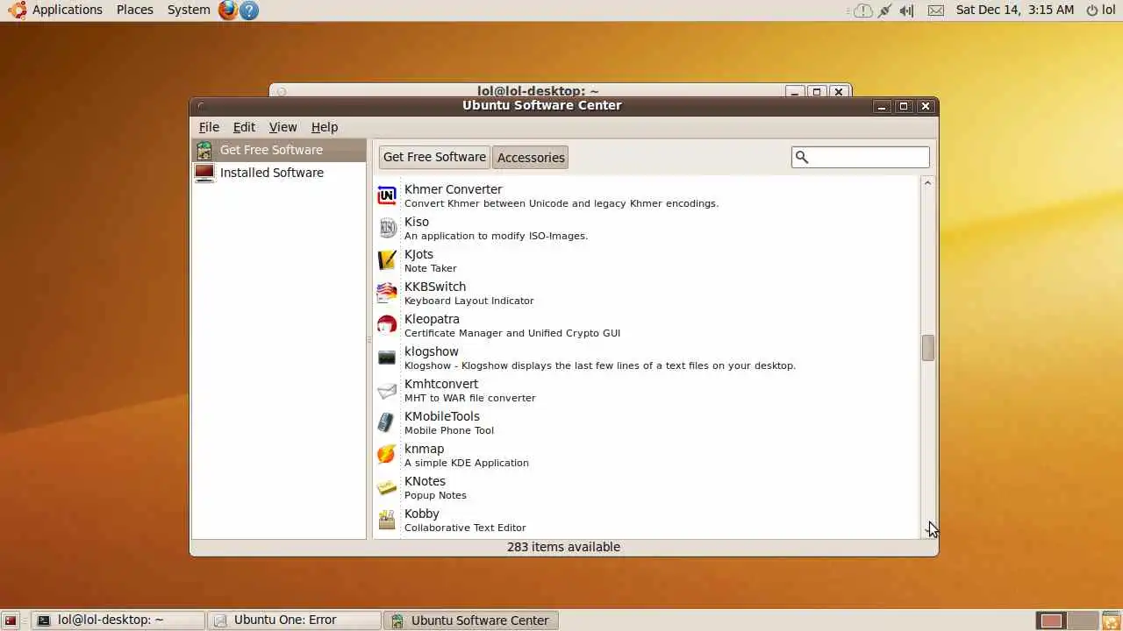The width and height of the screenshot is (1123, 631).
Task: Open the trash icon in bottom panel
Action: click(x=1112, y=620)
